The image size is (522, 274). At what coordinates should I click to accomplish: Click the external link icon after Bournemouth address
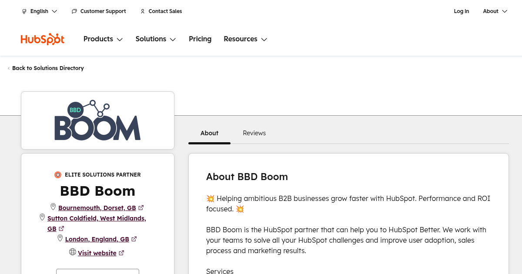[x=141, y=208]
